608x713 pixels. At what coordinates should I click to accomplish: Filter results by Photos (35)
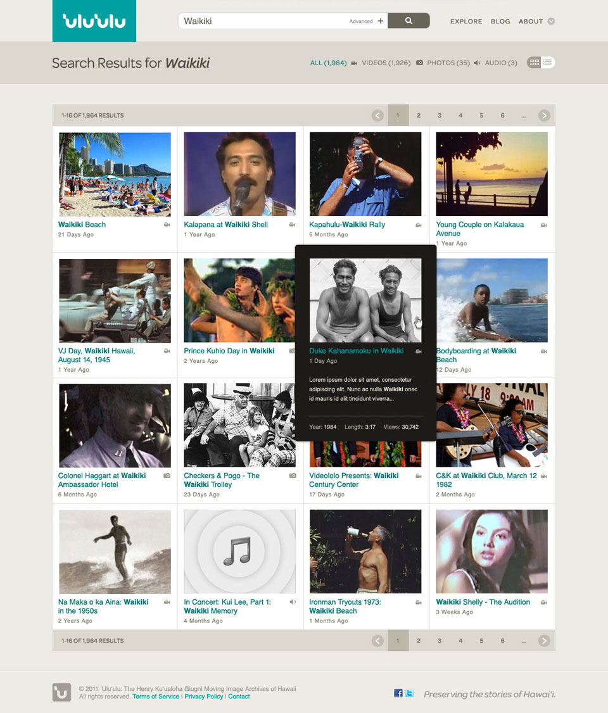[x=443, y=63]
